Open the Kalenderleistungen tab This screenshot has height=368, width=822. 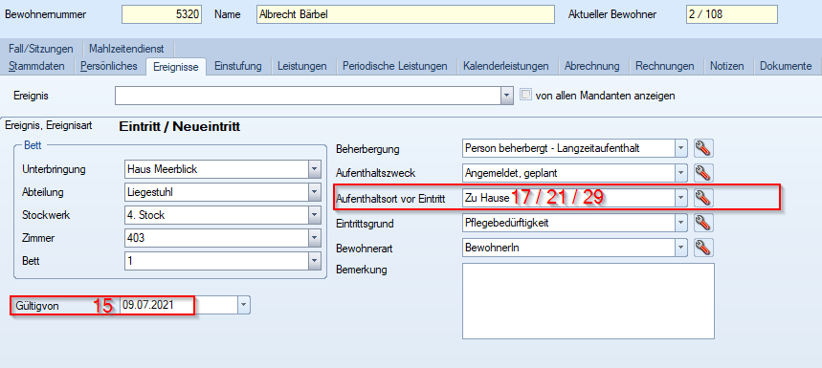click(506, 66)
